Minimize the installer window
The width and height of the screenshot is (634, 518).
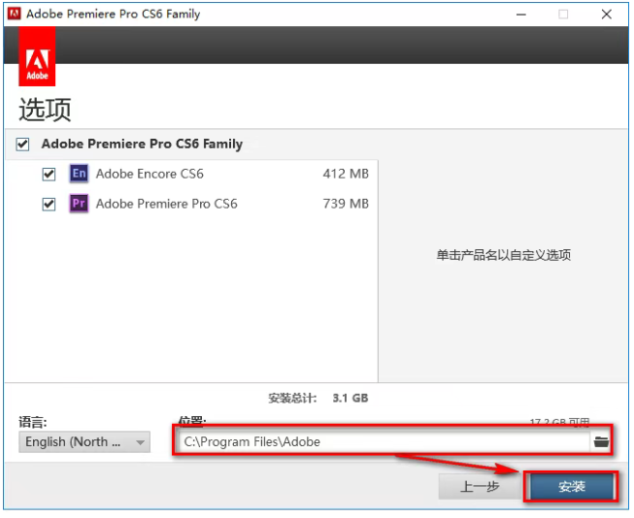[x=519, y=15]
